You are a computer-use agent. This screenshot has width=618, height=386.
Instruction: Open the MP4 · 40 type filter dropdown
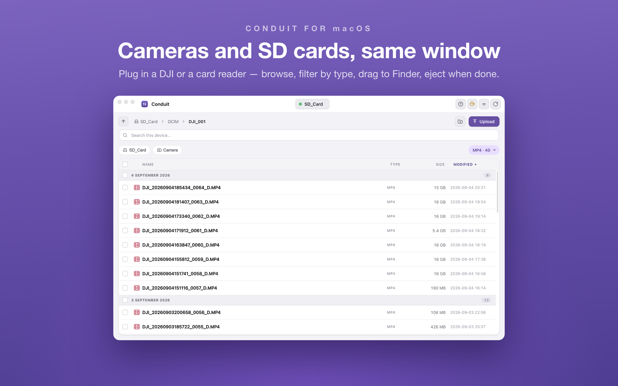coord(484,150)
